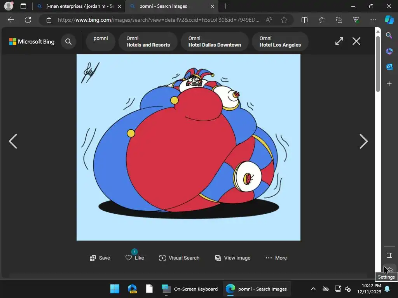Open Browser essentials heart icon
Viewport: 398px width, 298px height.
(356, 20)
